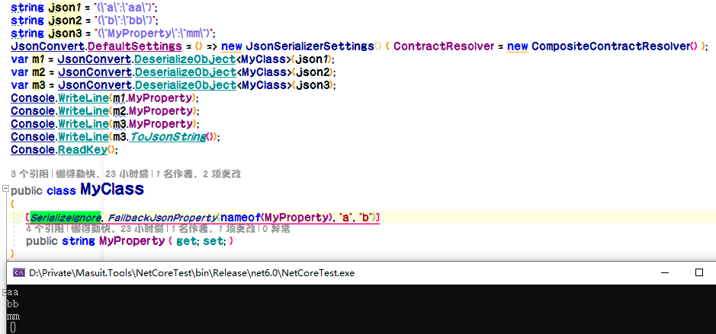716x334 pixels.
Task: Click JsonSerializerSettings type name
Action: click(310, 46)
